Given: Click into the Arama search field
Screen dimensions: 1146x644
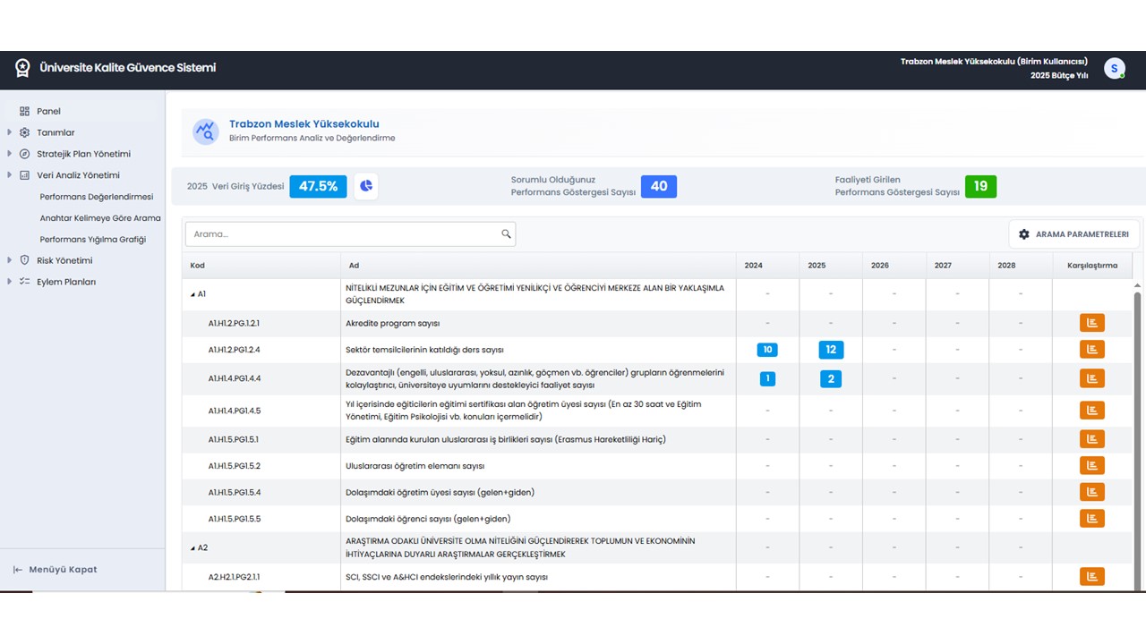Looking at the screenshot, I should (x=345, y=234).
